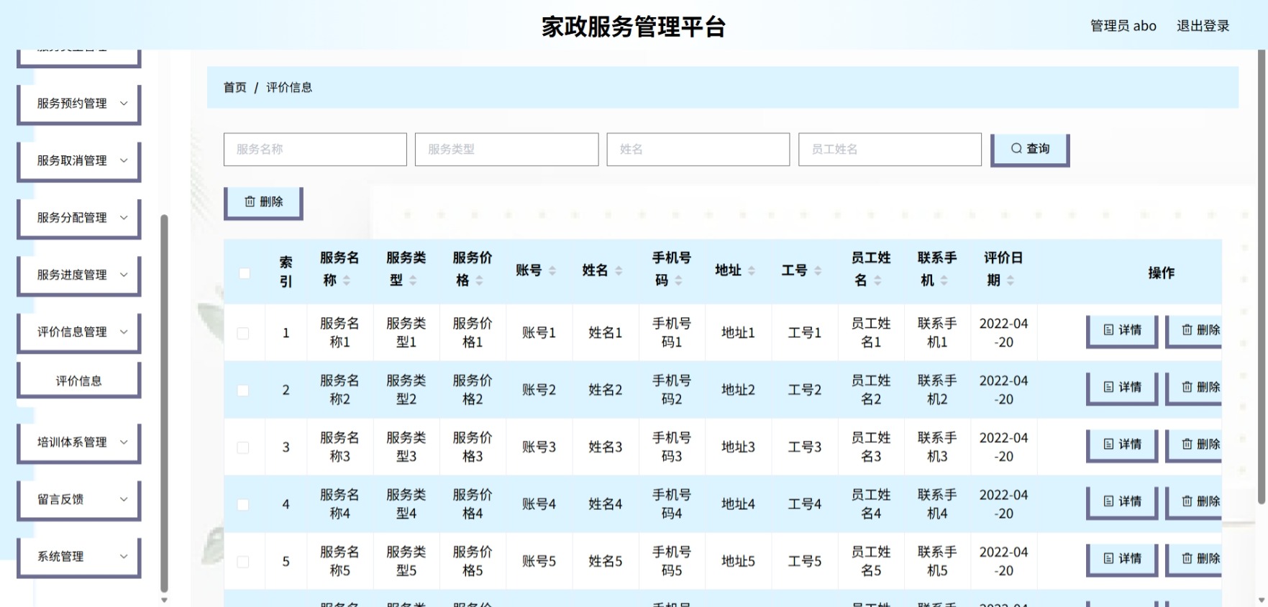Sort table by 联系手机 column arrows
The width and height of the screenshot is (1268, 607).
(x=944, y=280)
